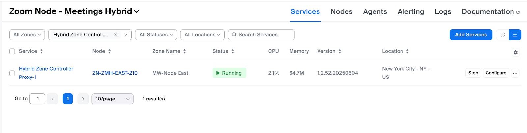Switch to the Nodes tab
Screen dimensions: 527x133
click(341, 12)
